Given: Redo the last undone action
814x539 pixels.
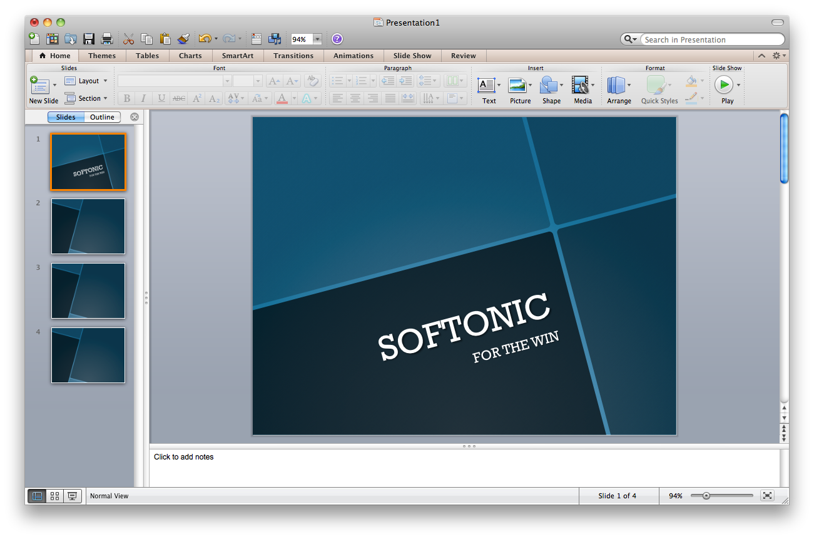Looking at the screenshot, I should tap(228, 39).
